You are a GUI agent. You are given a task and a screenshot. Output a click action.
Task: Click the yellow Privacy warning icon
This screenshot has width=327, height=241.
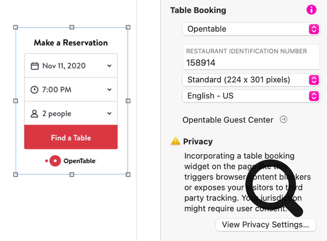(x=175, y=141)
